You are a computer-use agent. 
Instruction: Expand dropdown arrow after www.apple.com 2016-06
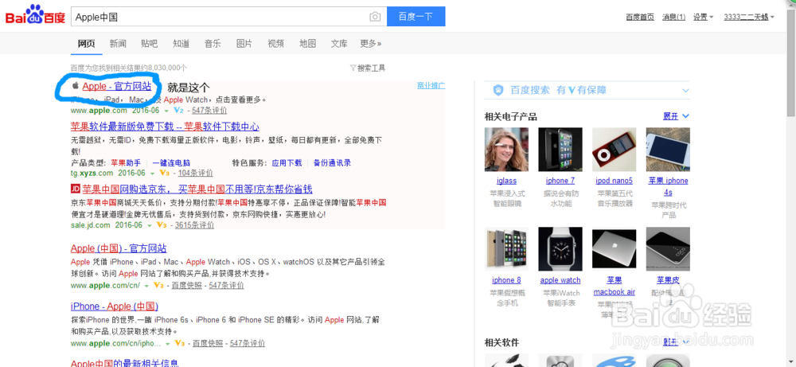pos(166,111)
